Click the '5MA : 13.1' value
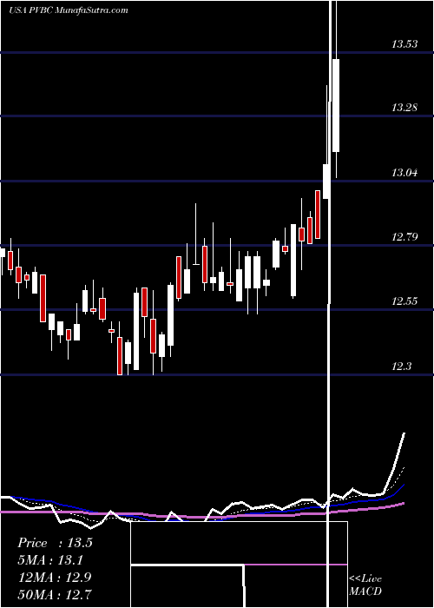Image resolution: width=434 pixels, height=608 pixels. pos(50,560)
